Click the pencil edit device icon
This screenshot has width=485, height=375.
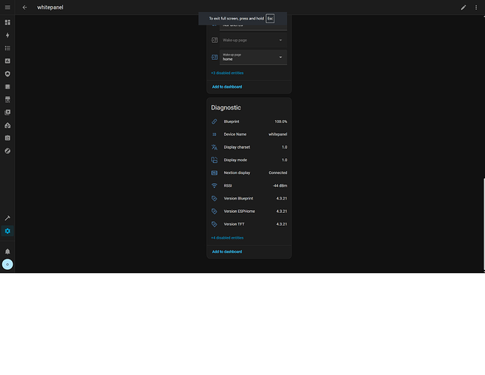point(463,7)
